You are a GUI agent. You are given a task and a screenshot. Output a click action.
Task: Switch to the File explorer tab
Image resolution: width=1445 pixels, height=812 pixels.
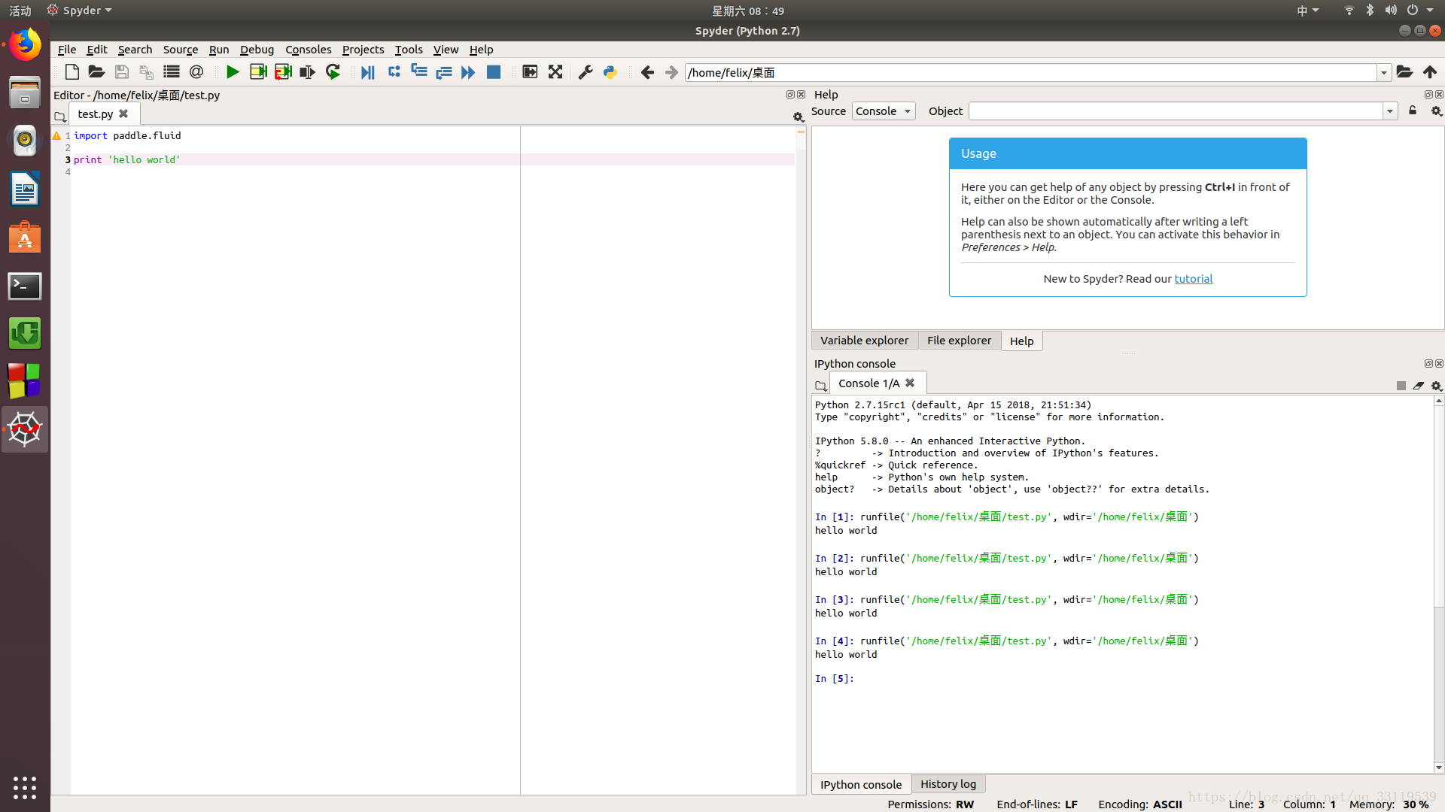(959, 341)
